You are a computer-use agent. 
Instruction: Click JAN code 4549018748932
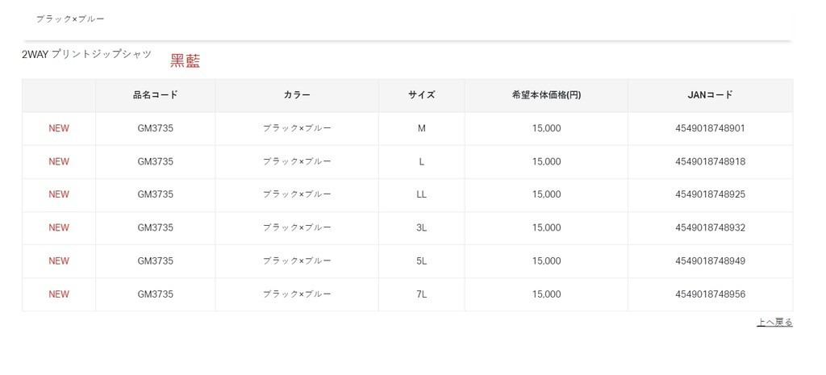coord(710,227)
